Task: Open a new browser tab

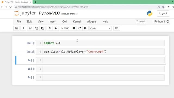Action: click(36, 2)
